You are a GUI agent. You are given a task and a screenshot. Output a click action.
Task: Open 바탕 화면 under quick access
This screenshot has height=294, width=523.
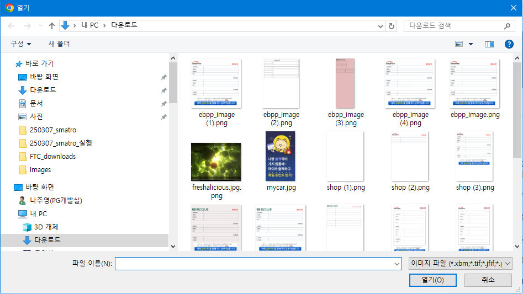(x=44, y=77)
